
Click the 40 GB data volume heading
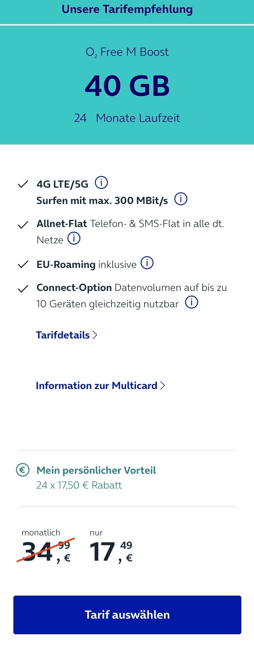[x=127, y=86]
